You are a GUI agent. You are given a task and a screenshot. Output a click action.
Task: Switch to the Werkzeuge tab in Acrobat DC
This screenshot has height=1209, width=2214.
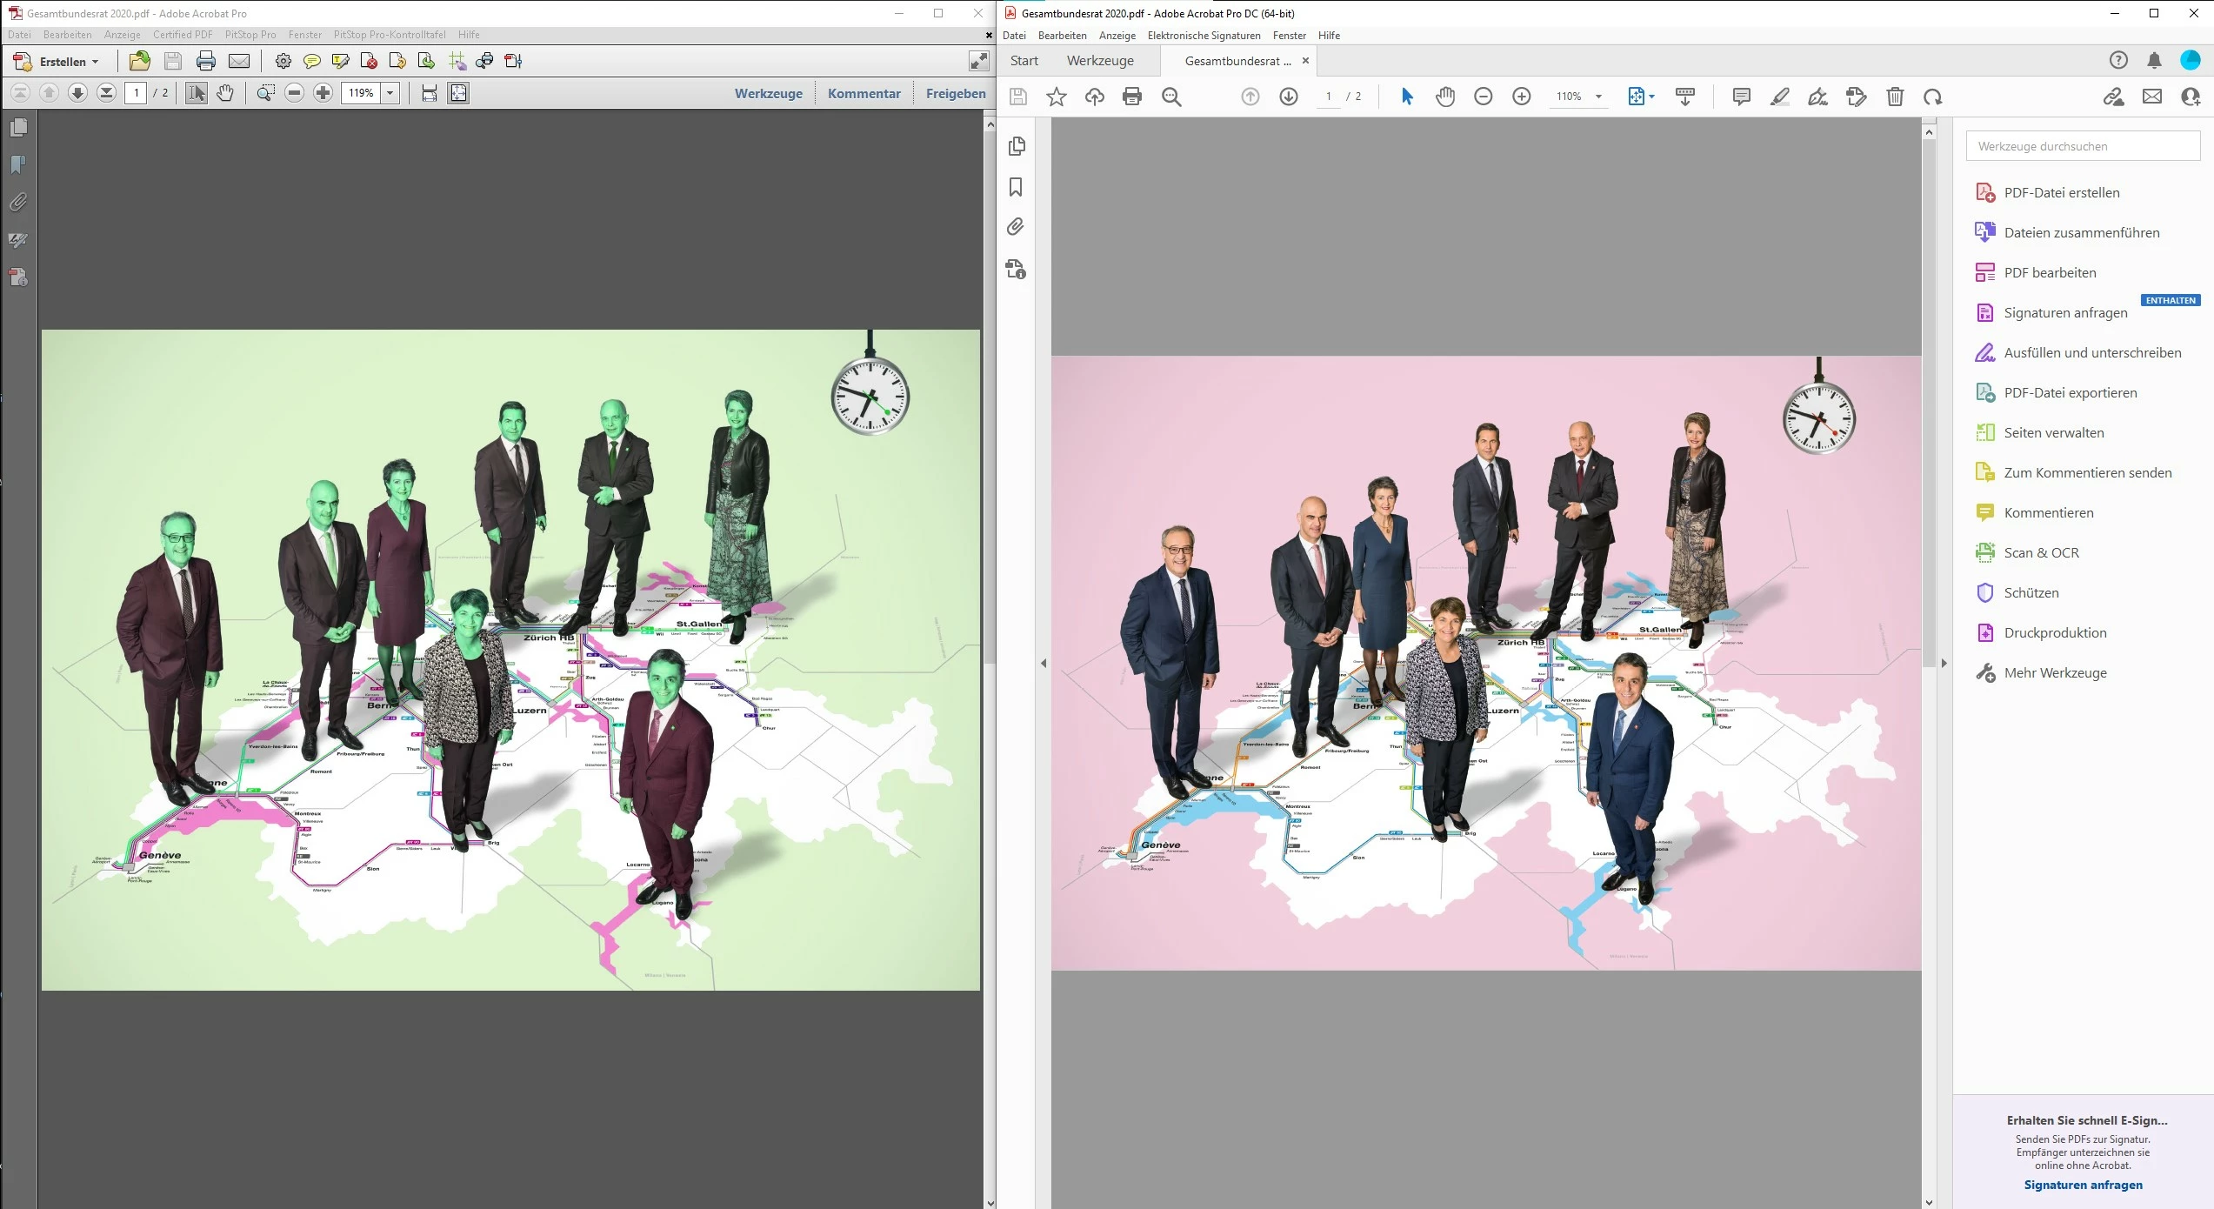[1100, 61]
